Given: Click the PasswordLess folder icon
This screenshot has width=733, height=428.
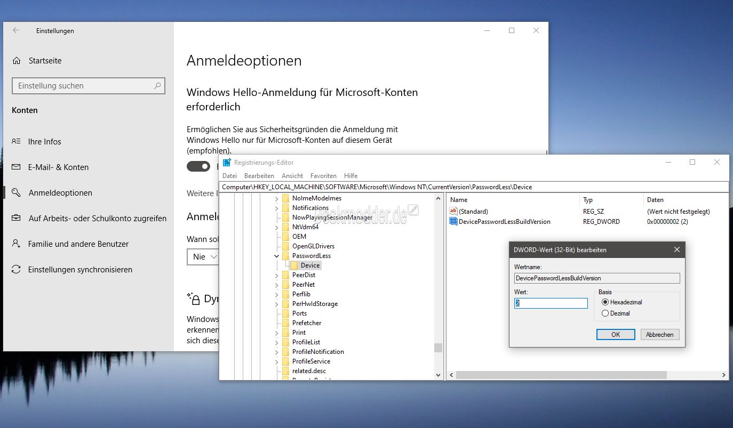Looking at the screenshot, I should click(x=285, y=256).
